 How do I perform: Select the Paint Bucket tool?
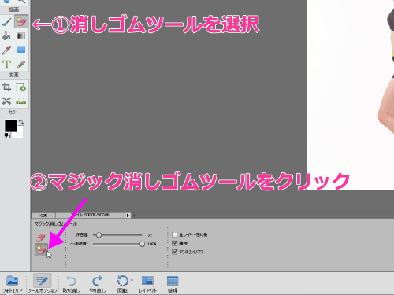6,36
